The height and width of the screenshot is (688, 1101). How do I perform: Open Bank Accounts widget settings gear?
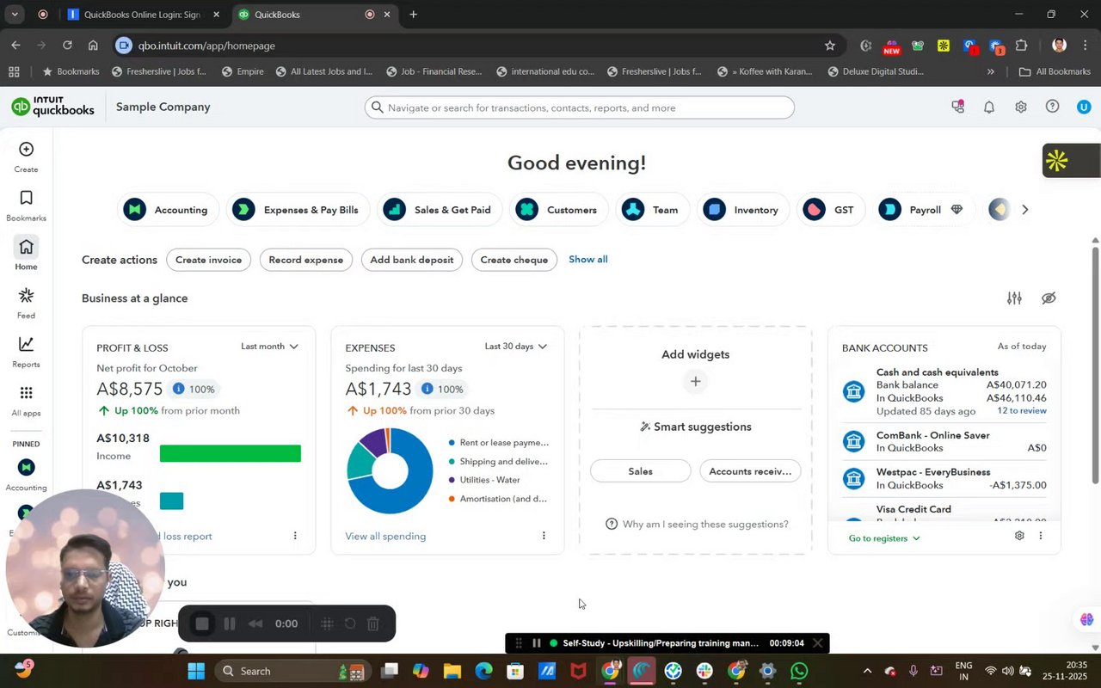point(1019,536)
